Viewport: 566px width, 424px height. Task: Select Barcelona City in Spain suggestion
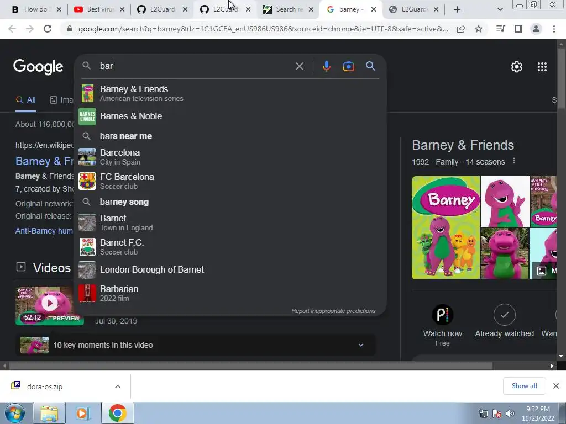point(230,157)
